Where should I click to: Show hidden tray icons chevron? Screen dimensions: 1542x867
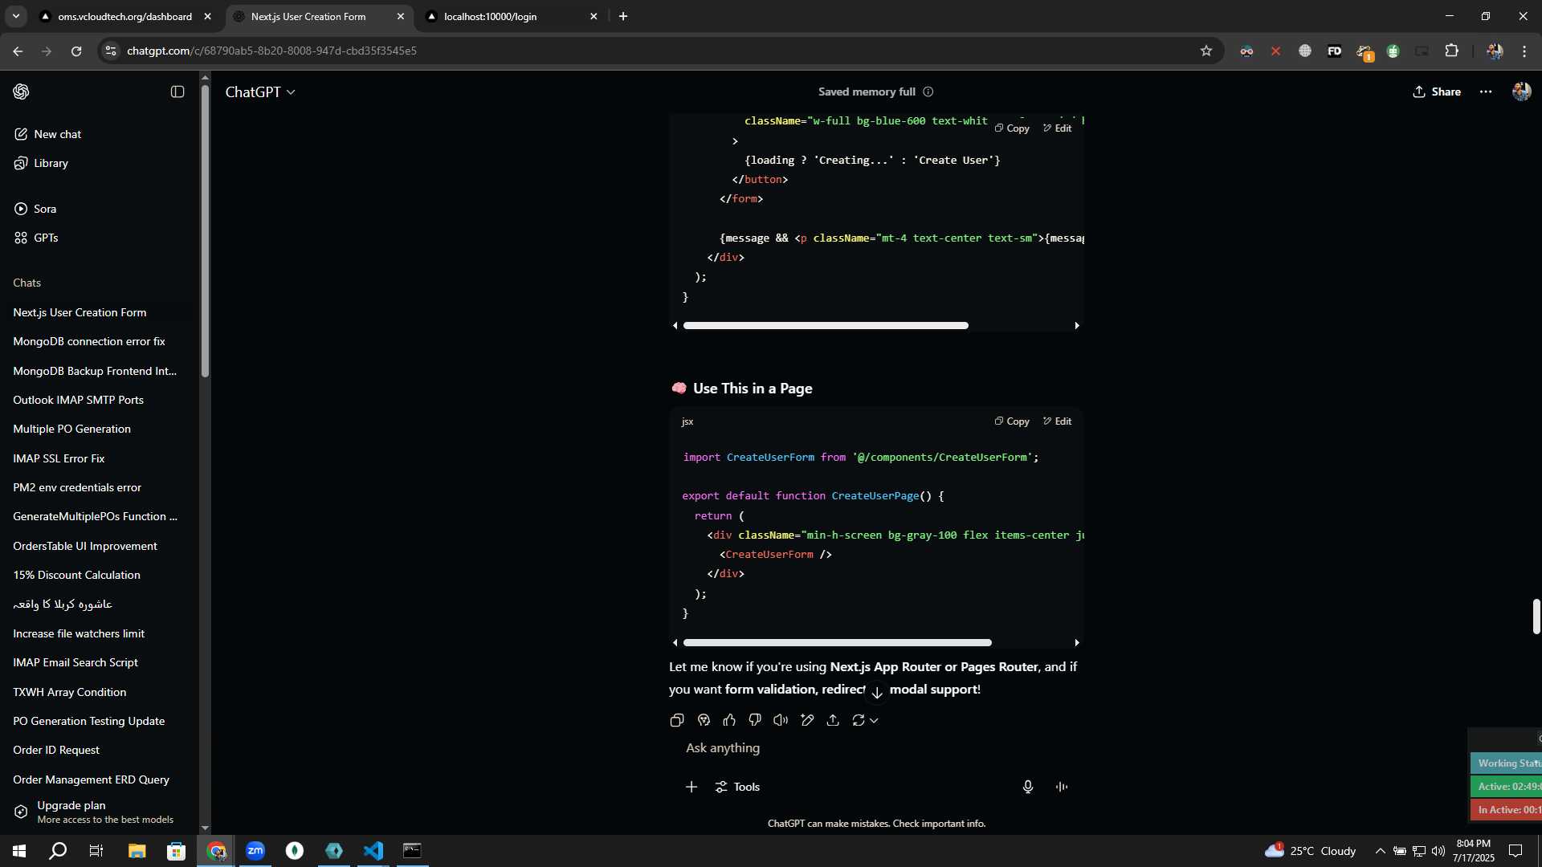1380,851
